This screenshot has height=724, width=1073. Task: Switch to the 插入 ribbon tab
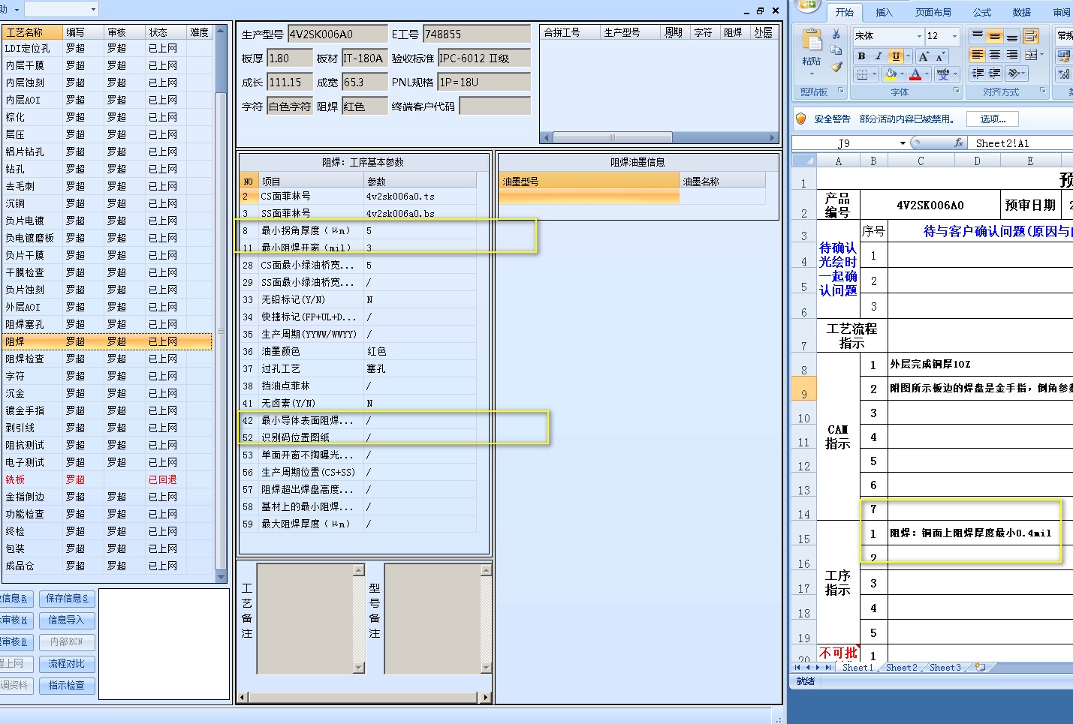(x=884, y=12)
